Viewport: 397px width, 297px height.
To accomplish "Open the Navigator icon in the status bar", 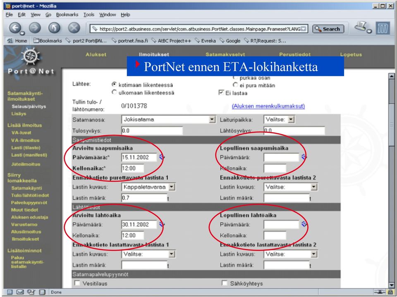I will [x=10, y=292].
